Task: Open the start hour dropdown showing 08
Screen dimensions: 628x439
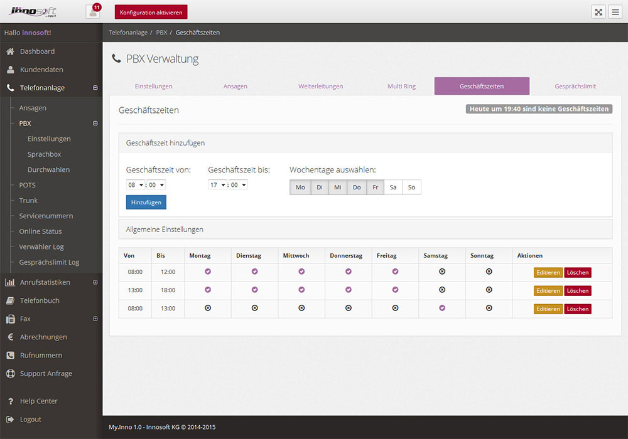Action: [136, 185]
